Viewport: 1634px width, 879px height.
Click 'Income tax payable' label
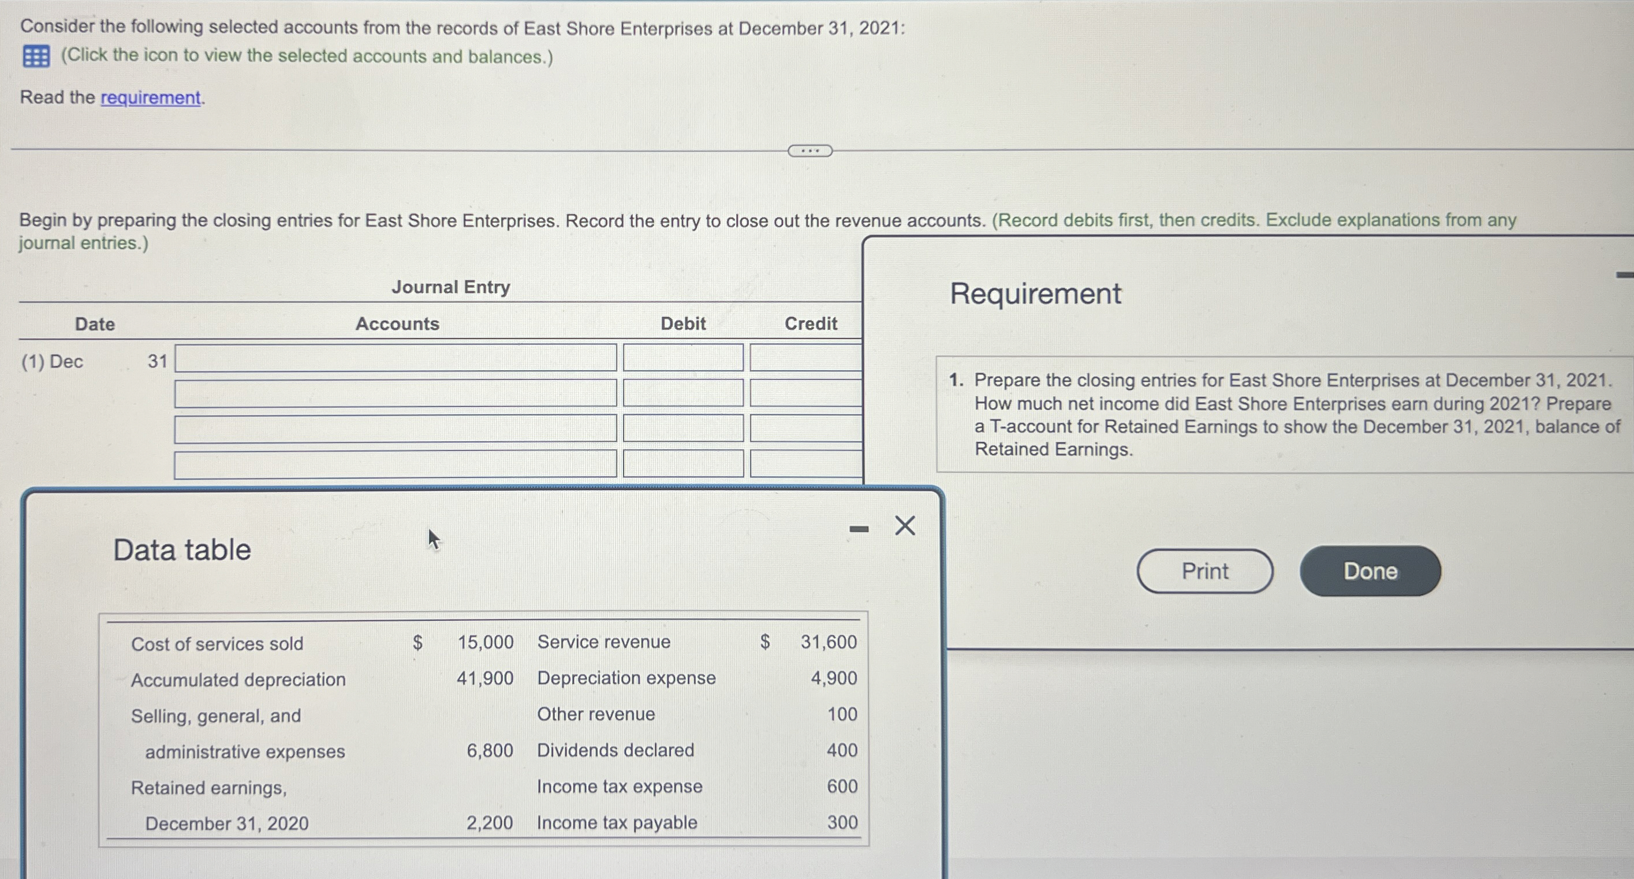(x=617, y=822)
